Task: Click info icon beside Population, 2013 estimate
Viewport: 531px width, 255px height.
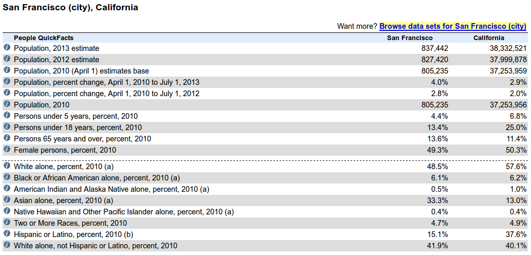Action: click(x=7, y=47)
